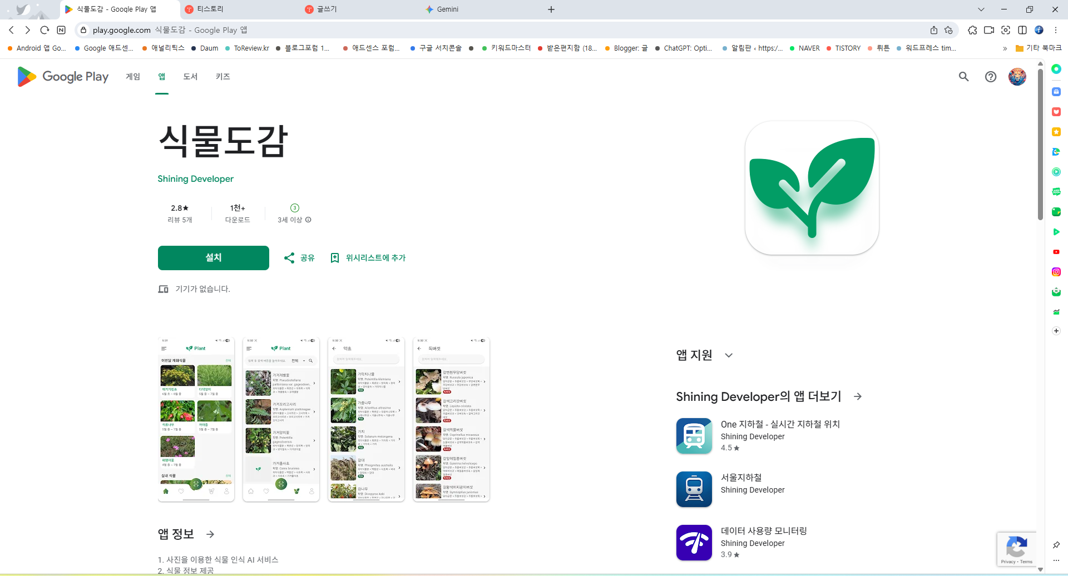
Task: Open Google Play search
Action: pos(964,77)
